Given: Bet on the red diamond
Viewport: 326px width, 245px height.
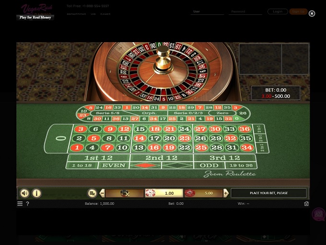Looking at the screenshot, I should [x=145, y=165].
